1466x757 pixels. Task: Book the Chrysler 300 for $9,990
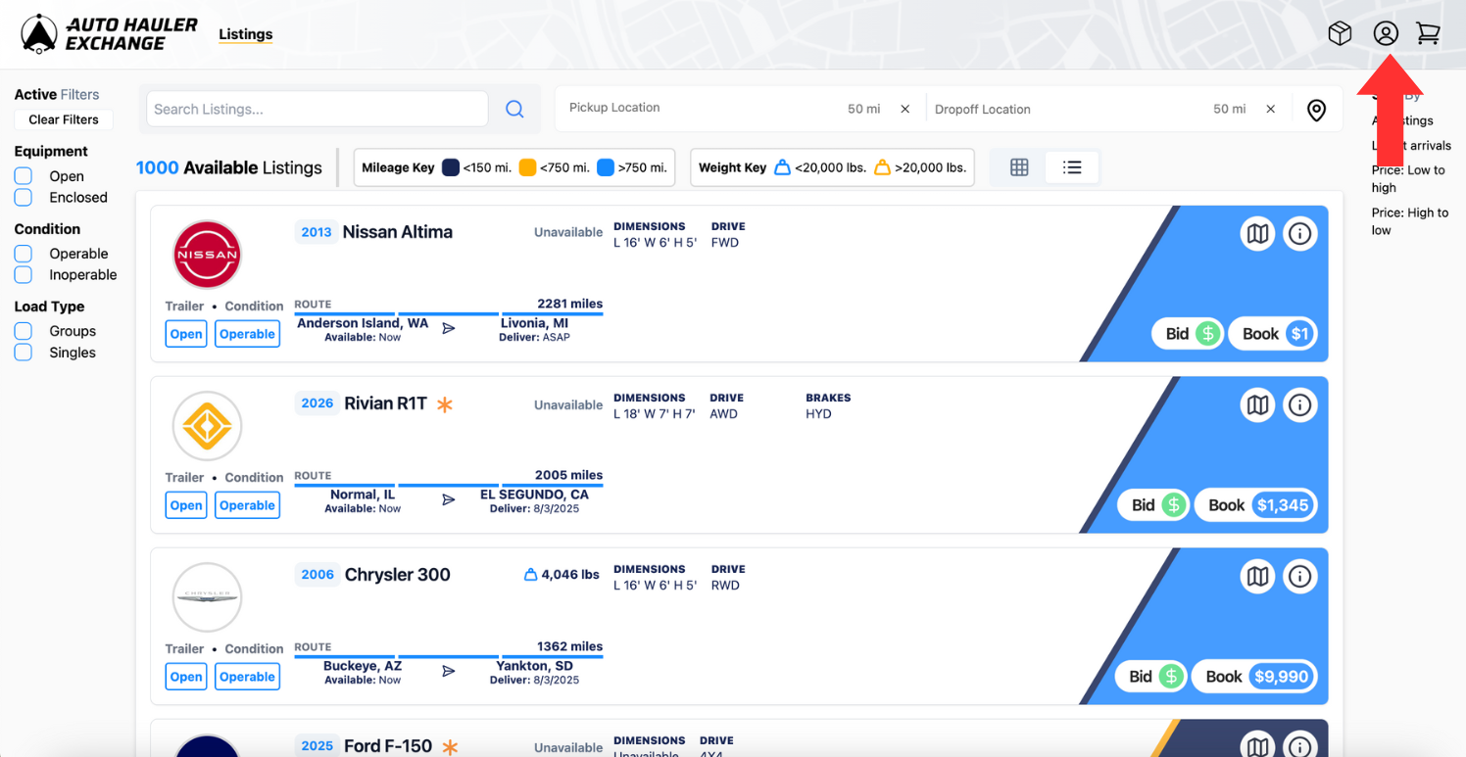[x=1254, y=677]
